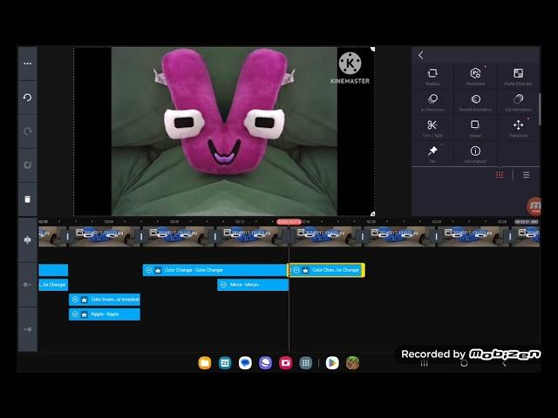
Task: Delete selected layer with trash icon
Action: [27, 199]
